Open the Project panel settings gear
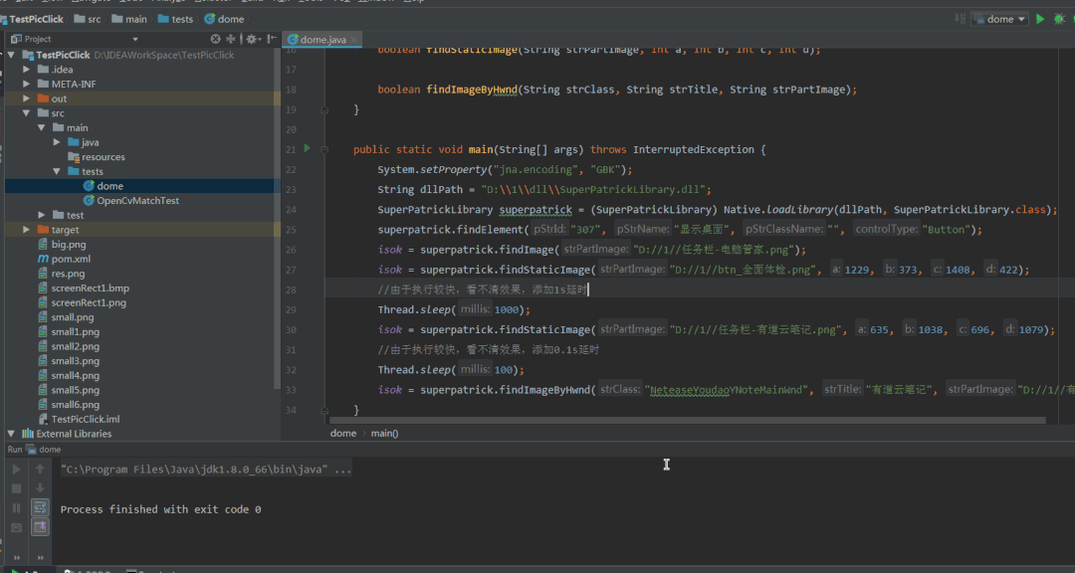Image resolution: width=1075 pixels, height=573 pixels. pyautogui.click(x=252, y=39)
